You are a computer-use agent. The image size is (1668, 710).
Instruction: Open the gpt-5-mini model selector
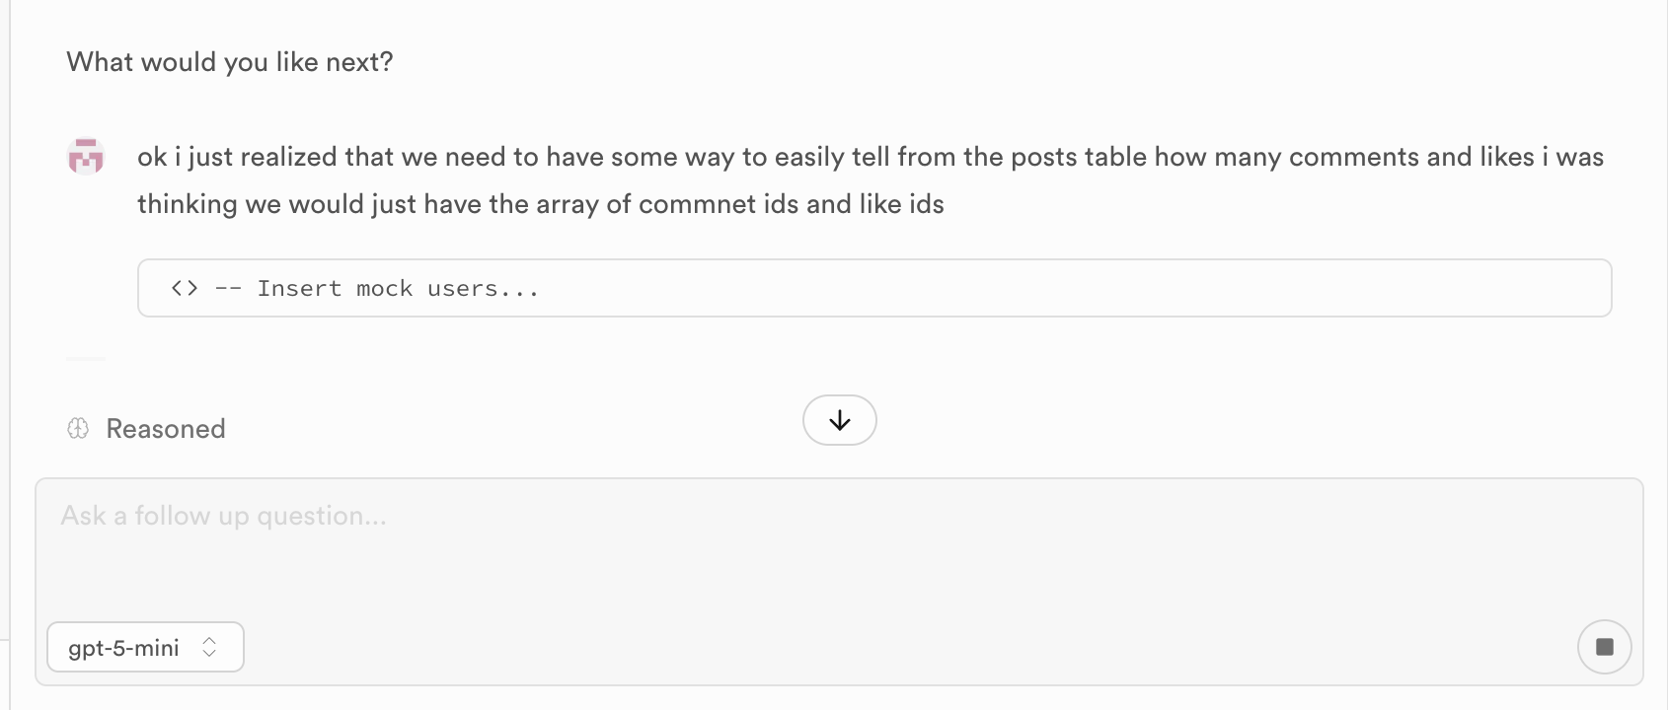144,647
